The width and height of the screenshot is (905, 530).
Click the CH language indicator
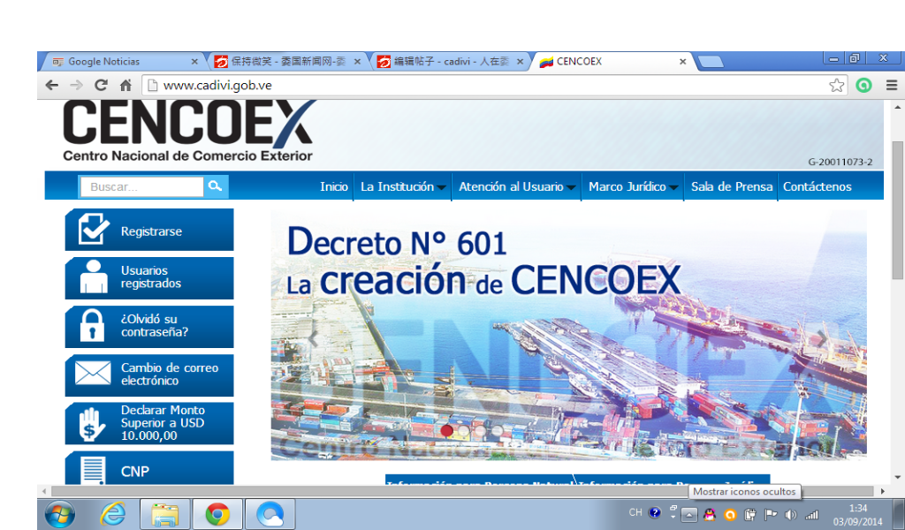[x=635, y=512]
